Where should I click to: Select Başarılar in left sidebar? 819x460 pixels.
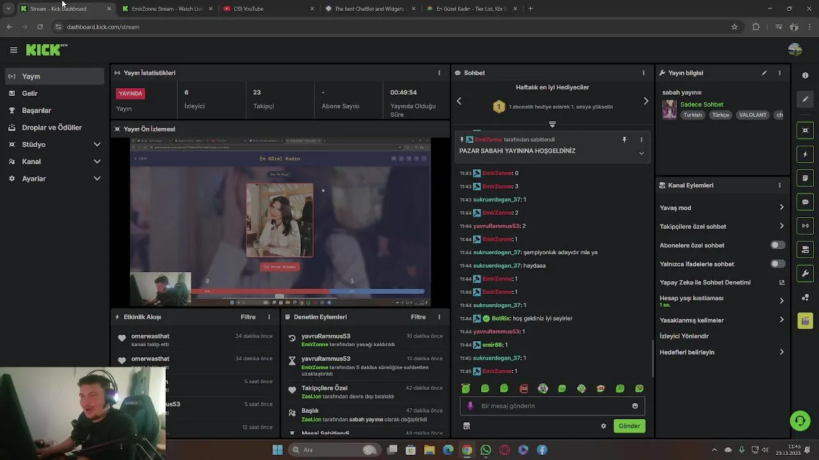[54, 111]
